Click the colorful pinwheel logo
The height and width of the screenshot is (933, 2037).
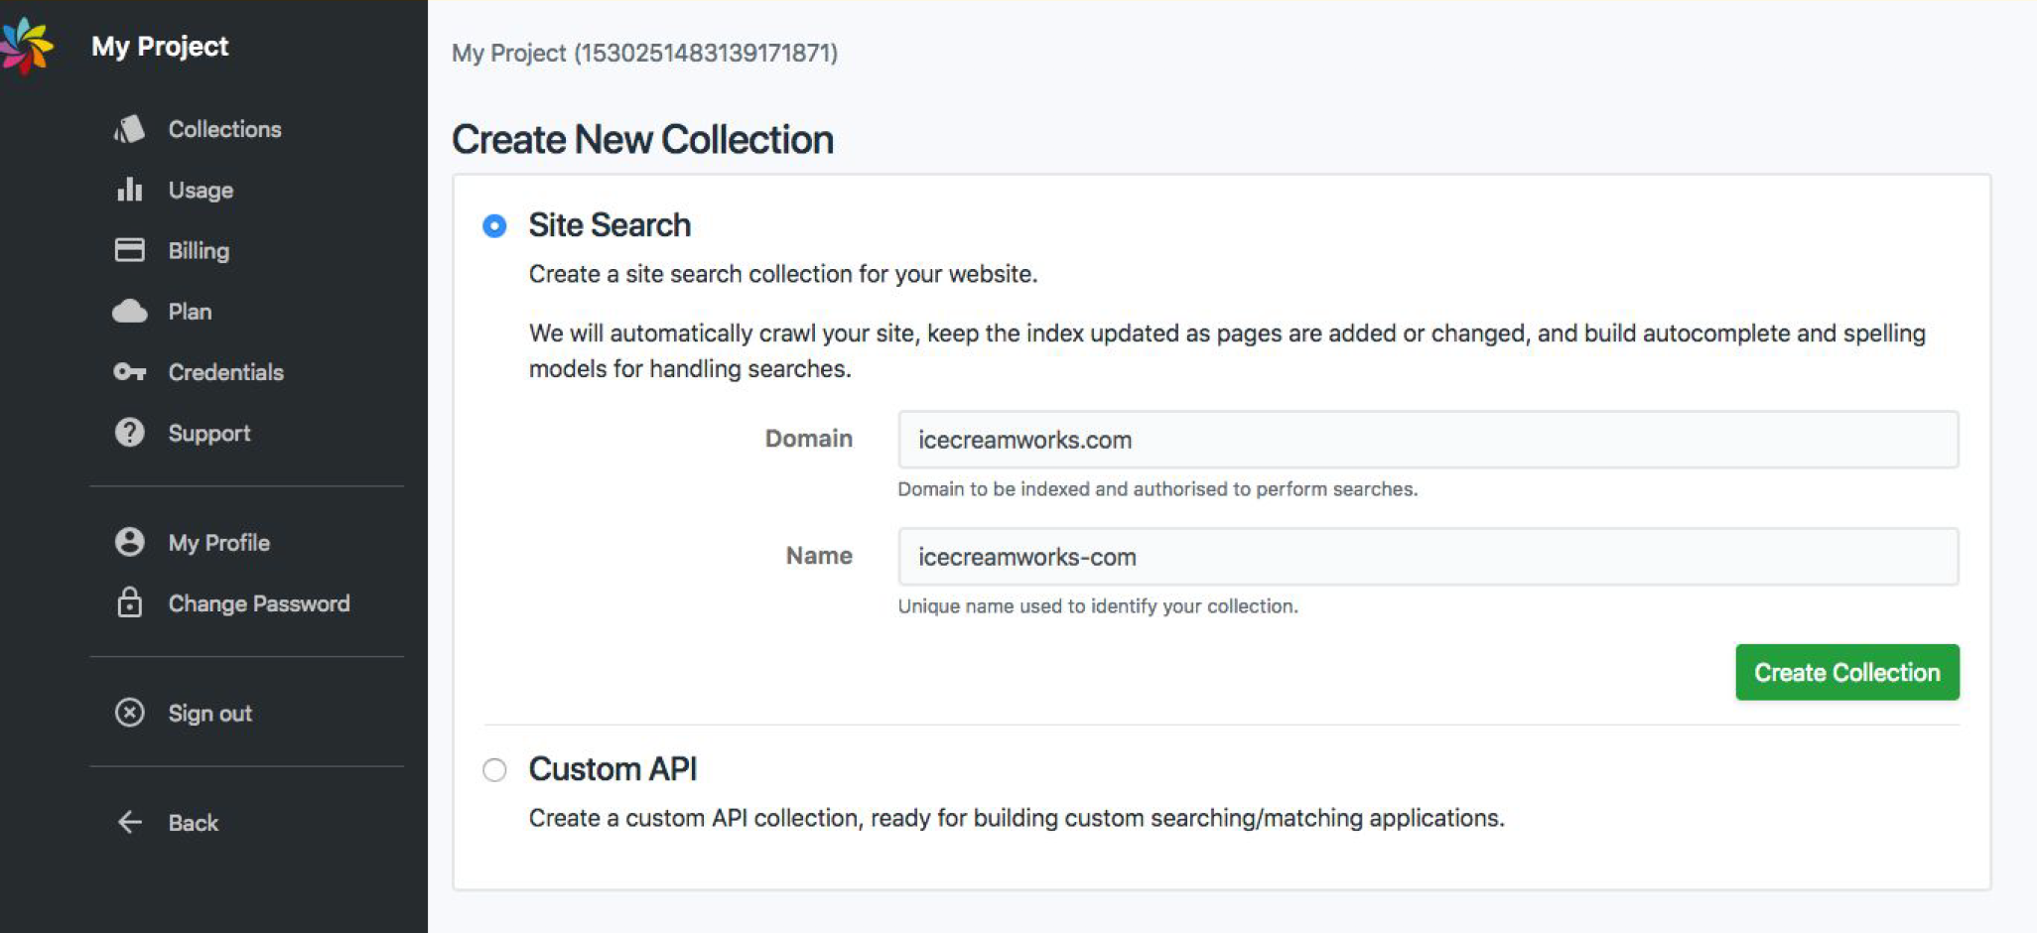coord(26,46)
